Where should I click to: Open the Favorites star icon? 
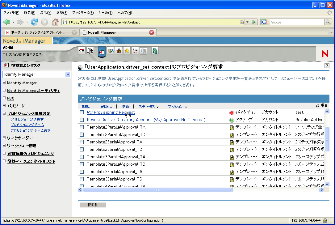point(127,51)
